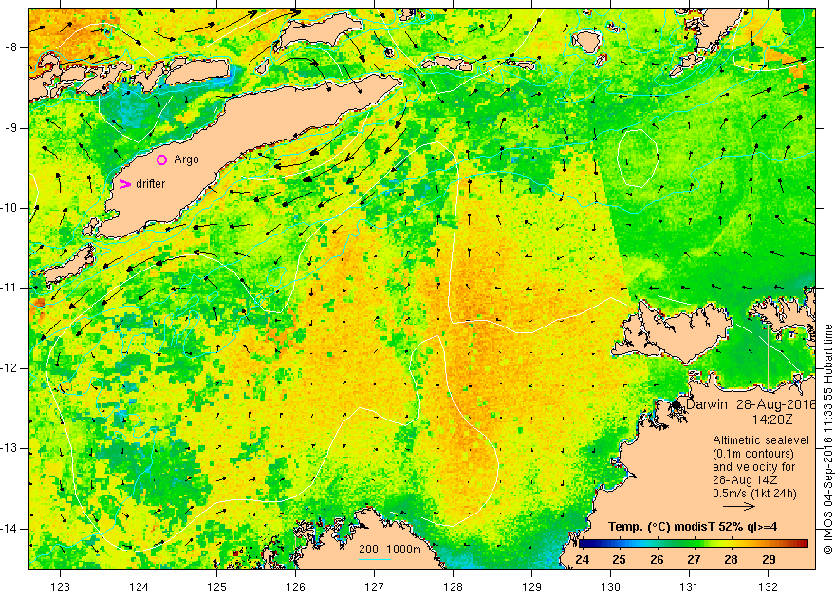
Task: Click the 'drifter' label text
Action: 151,184
